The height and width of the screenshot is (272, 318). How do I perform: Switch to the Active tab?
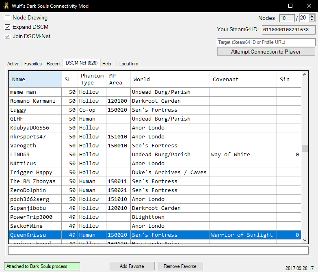point(13,64)
